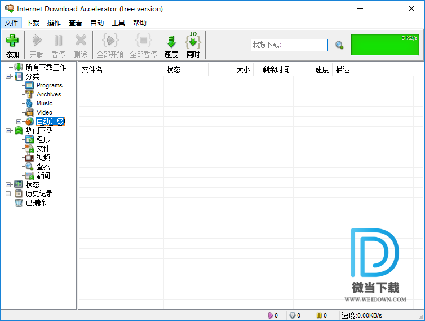The image size is (425, 321).
Task: Select 新闻 under 热门下载
Action: pyautogui.click(x=43, y=175)
